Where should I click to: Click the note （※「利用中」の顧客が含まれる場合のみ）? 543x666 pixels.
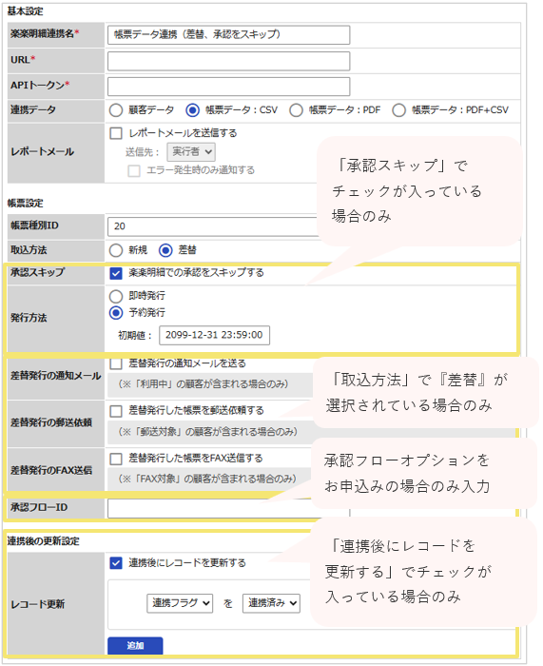pos(204,384)
